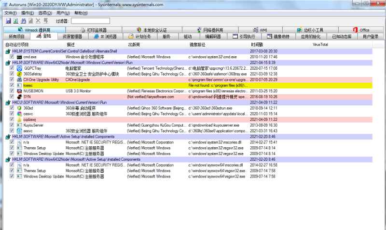Click registry icon beside HKLM Wow6432Node Run key
Viewport: 386px width, 230px height.
[8, 63]
